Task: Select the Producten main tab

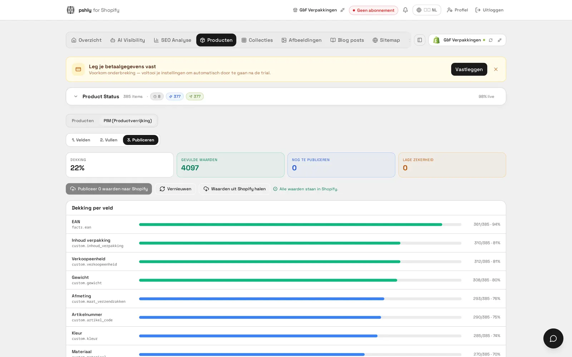Action: (x=216, y=40)
